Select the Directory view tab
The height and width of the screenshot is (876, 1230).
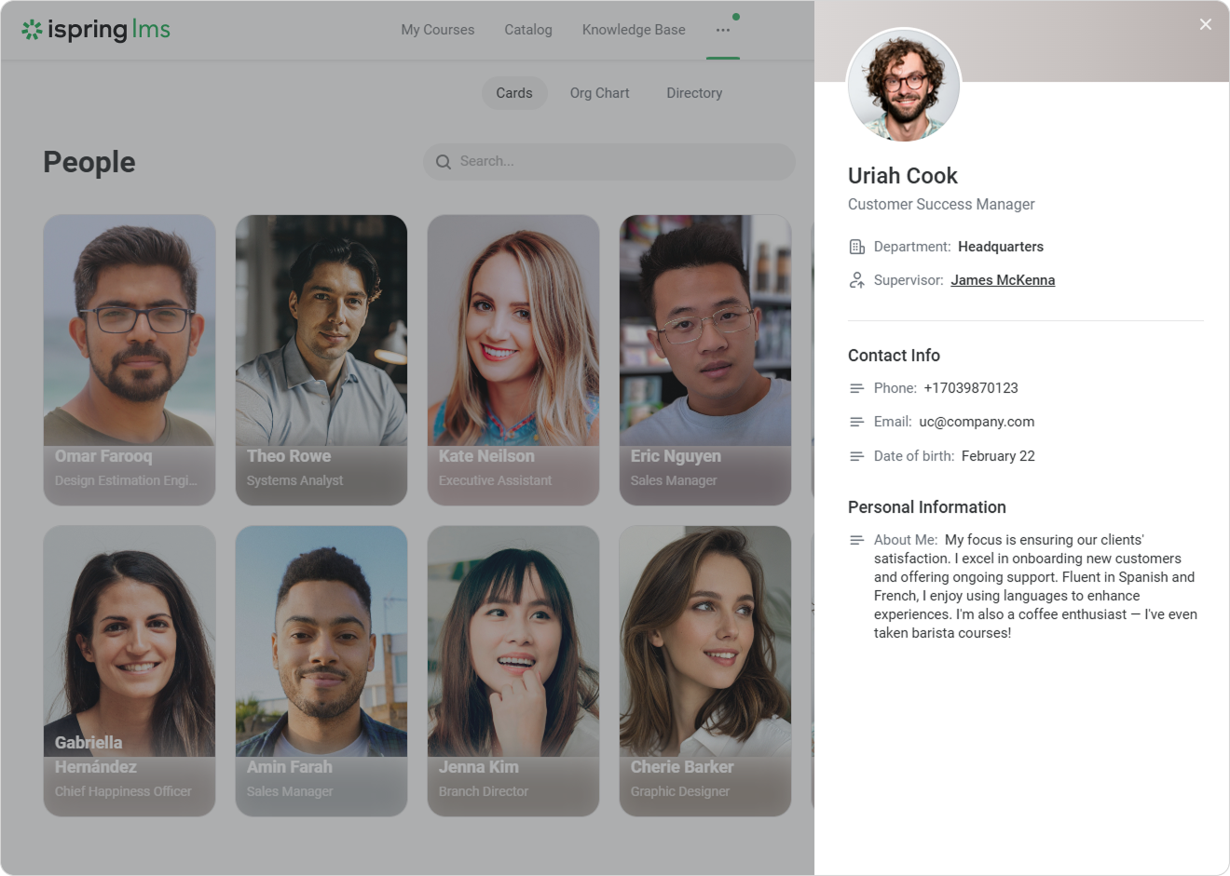693,93
